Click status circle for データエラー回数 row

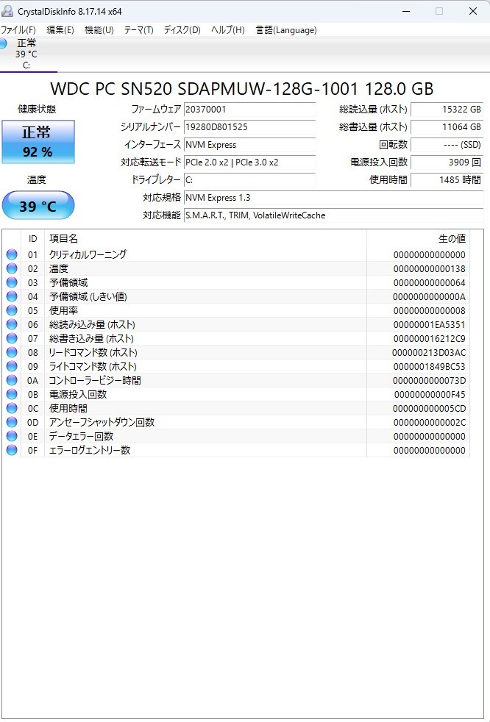click(x=12, y=436)
